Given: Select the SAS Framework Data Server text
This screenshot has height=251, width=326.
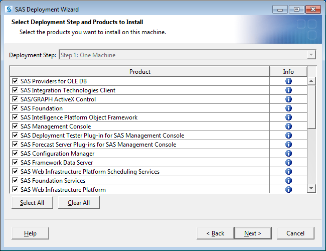Looking at the screenshot, I should coord(57,162).
